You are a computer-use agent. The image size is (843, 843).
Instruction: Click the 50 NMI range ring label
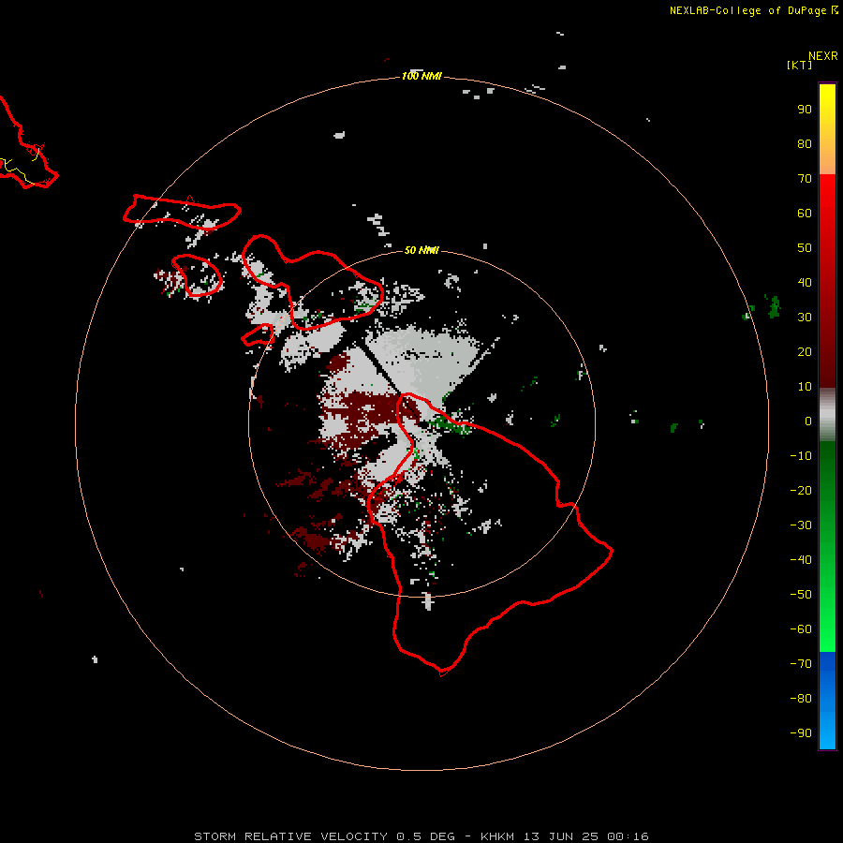point(421,250)
